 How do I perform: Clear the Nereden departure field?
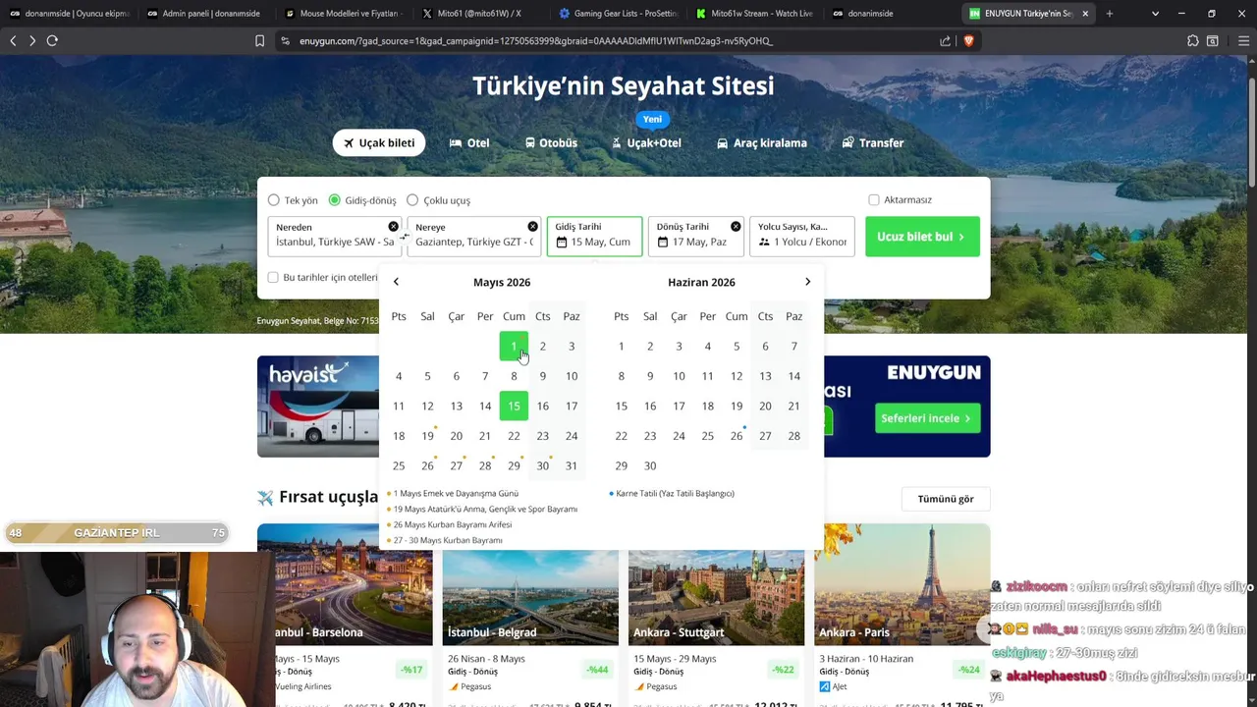coord(393,227)
